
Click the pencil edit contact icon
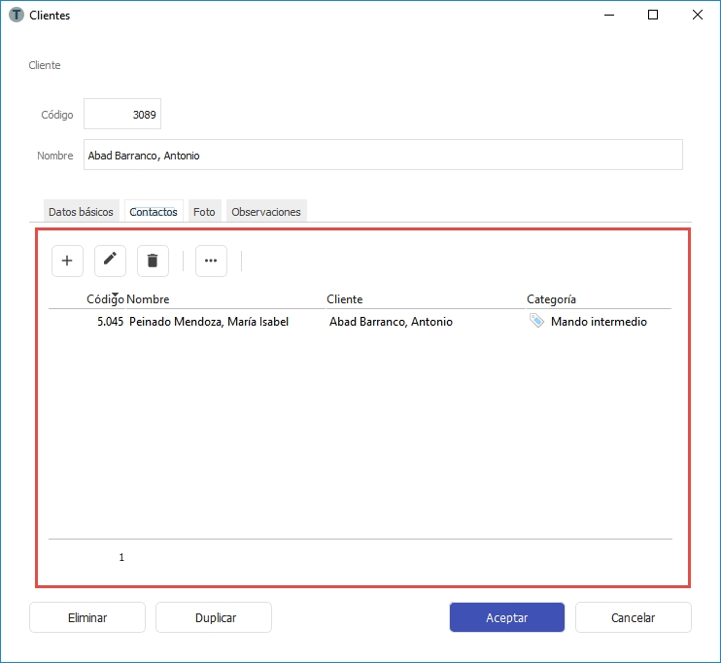pos(110,261)
